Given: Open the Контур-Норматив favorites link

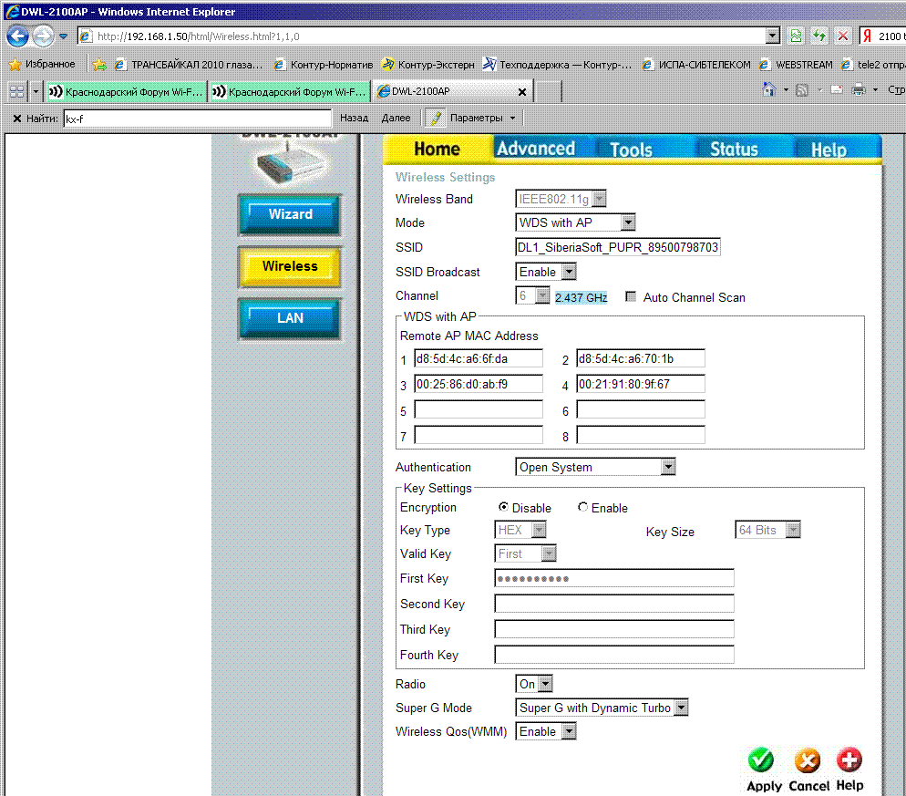Looking at the screenshot, I should (324, 64).
